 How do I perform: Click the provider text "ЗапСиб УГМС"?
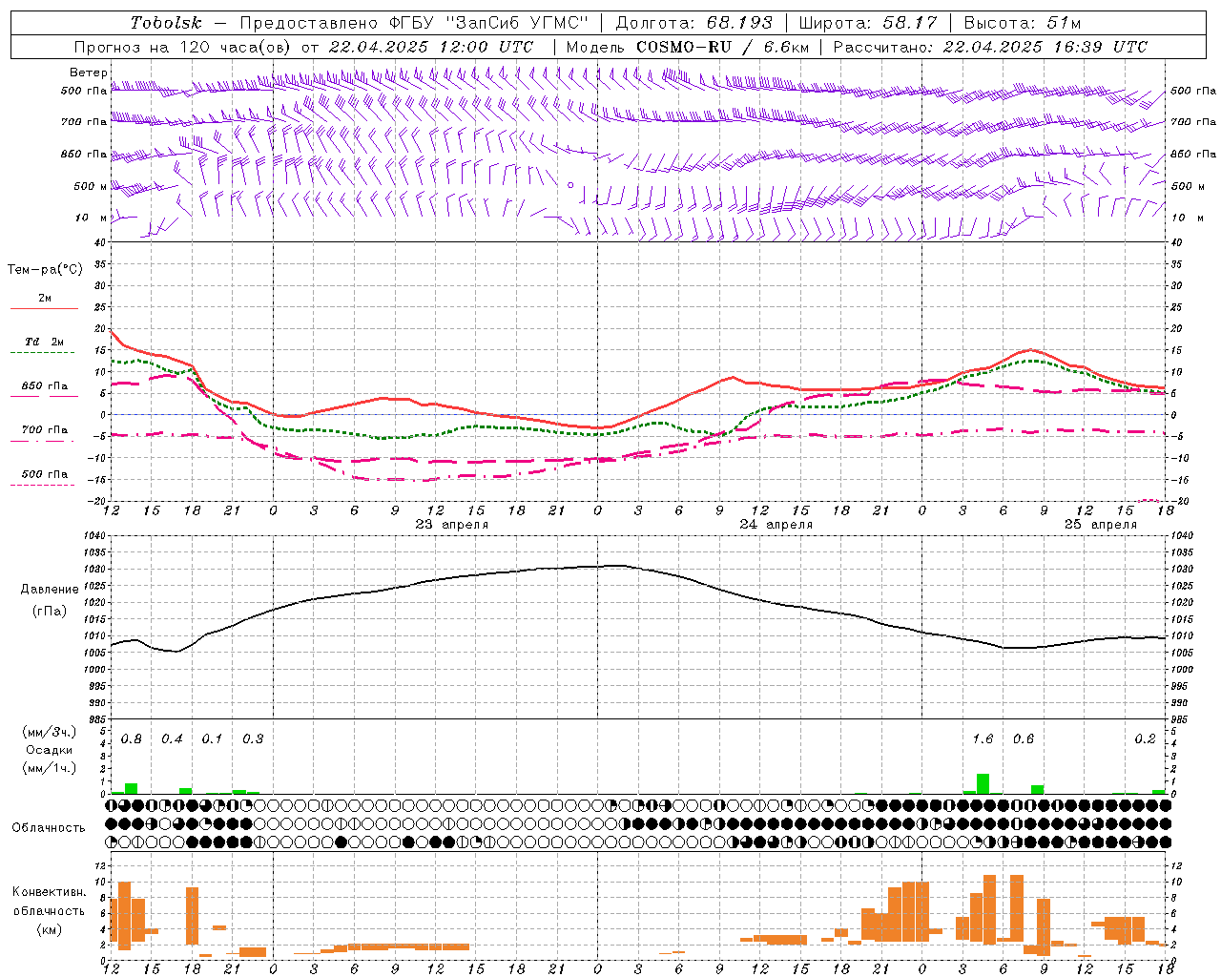click(518, 23)
